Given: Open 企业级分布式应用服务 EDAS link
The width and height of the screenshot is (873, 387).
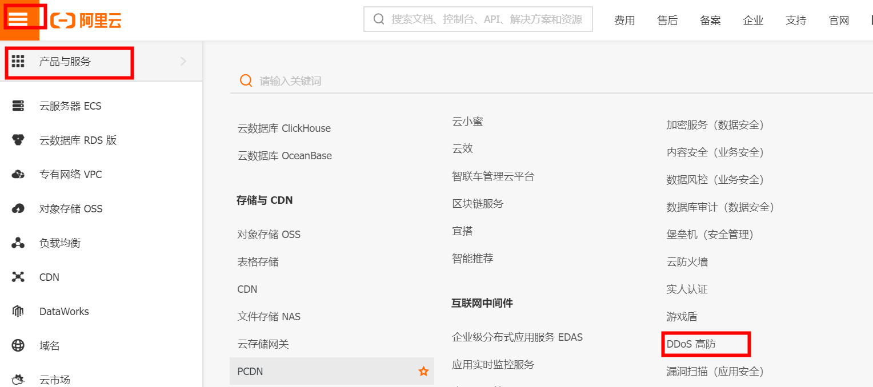Looking at the screenshot, I should [x=517, y=337].
